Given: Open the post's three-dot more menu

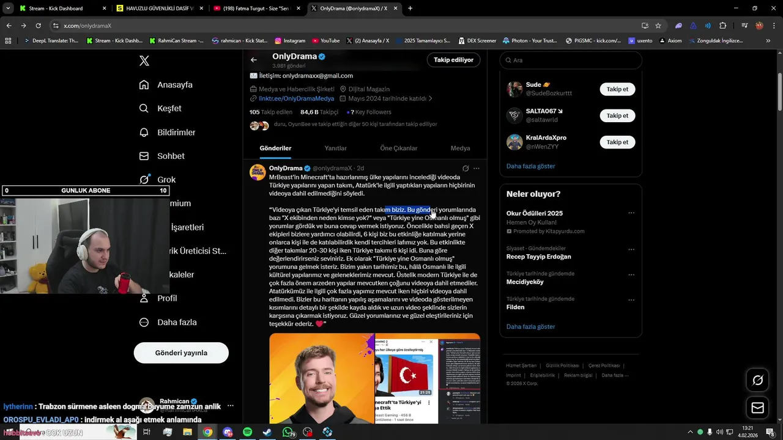Looking at the screenshot, I should point(477,169).
